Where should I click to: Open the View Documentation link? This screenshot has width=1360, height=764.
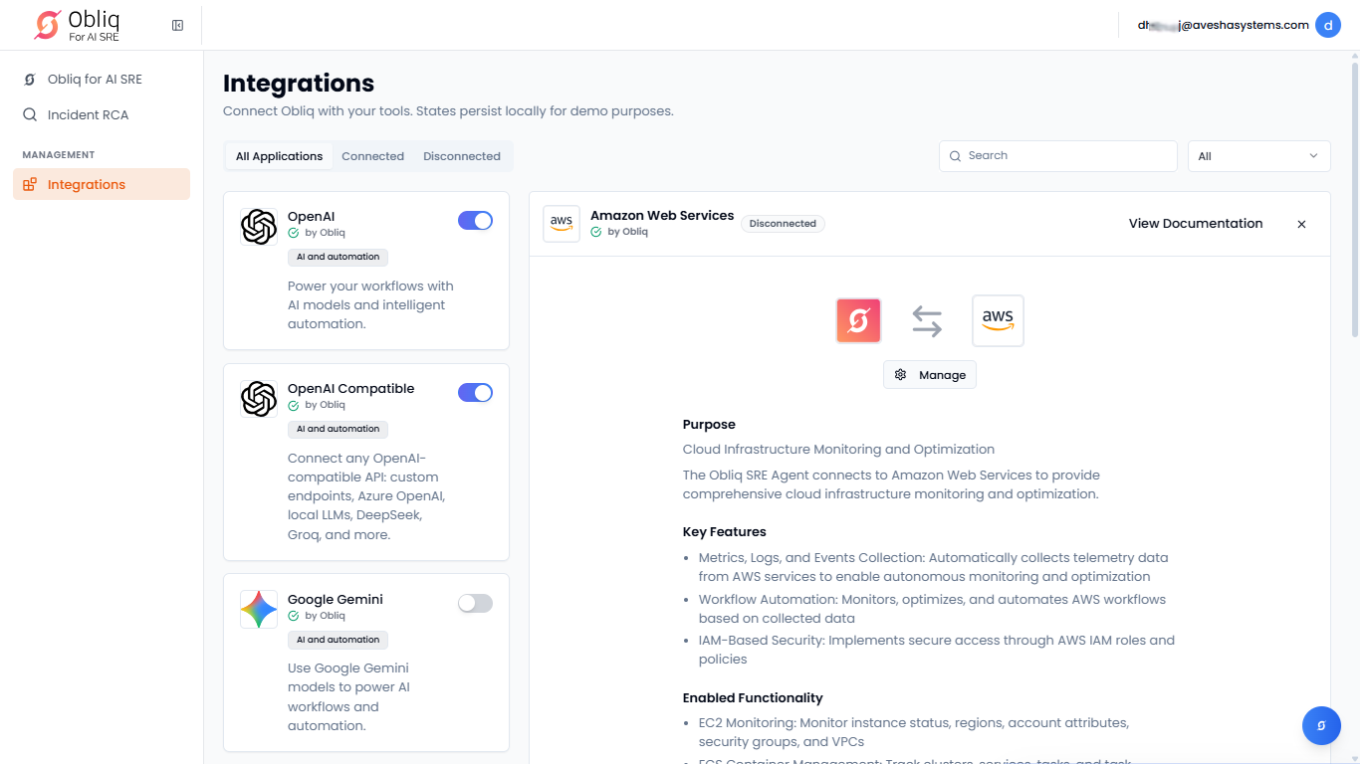1195,224
